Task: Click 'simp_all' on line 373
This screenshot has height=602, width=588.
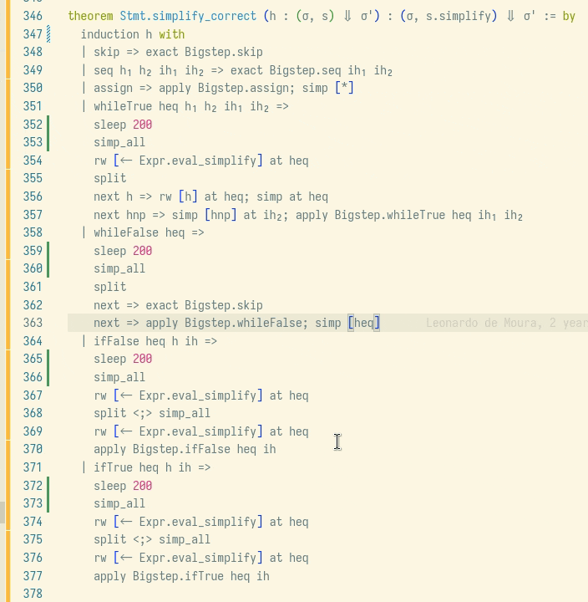Action: coord(119,503)
